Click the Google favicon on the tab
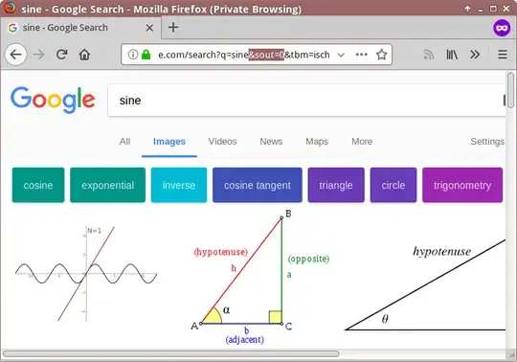This screenshot has height=362, width=517. pyautogui.click(x=12, y=28)
